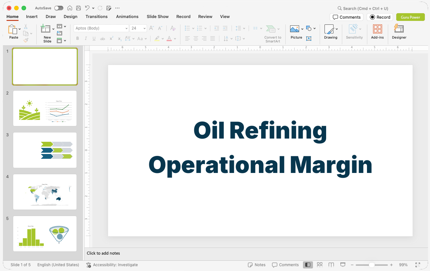Click the Cut scissors icon

click(26, 27)
